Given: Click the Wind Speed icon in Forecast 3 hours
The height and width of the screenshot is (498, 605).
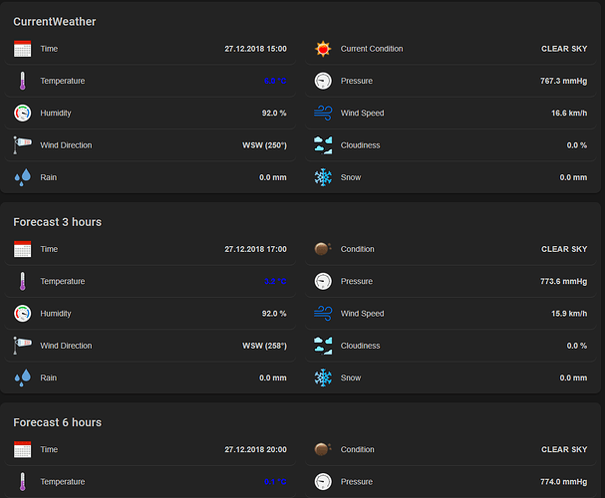Looking at the screenshot, I should coord(322,314).
